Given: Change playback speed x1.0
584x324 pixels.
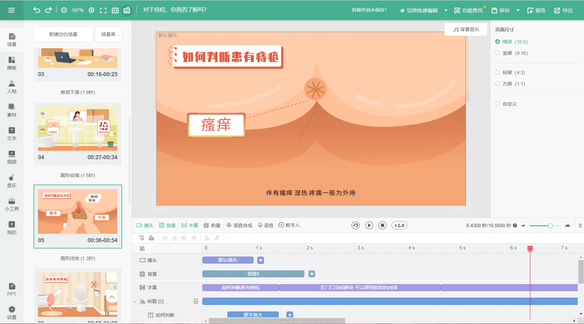Looking at the screenshot, I should pos(399,225).
